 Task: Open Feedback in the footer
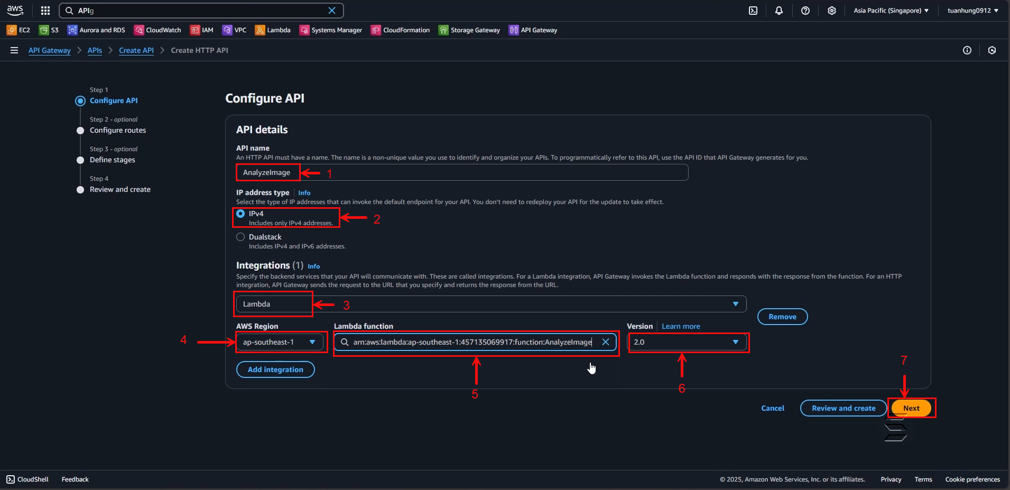75,479
